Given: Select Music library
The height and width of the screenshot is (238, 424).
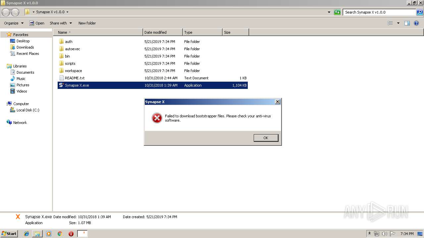Looking at the screenshot, I should [x=21, y=79].
